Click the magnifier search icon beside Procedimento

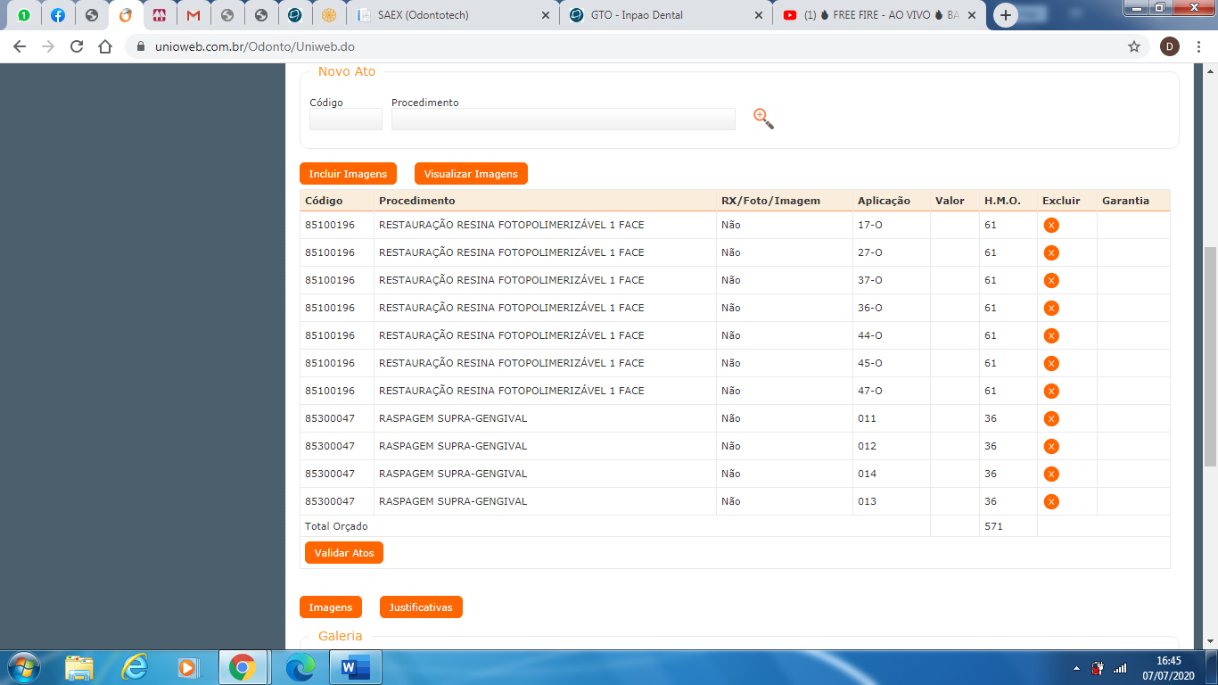(763, 119)
